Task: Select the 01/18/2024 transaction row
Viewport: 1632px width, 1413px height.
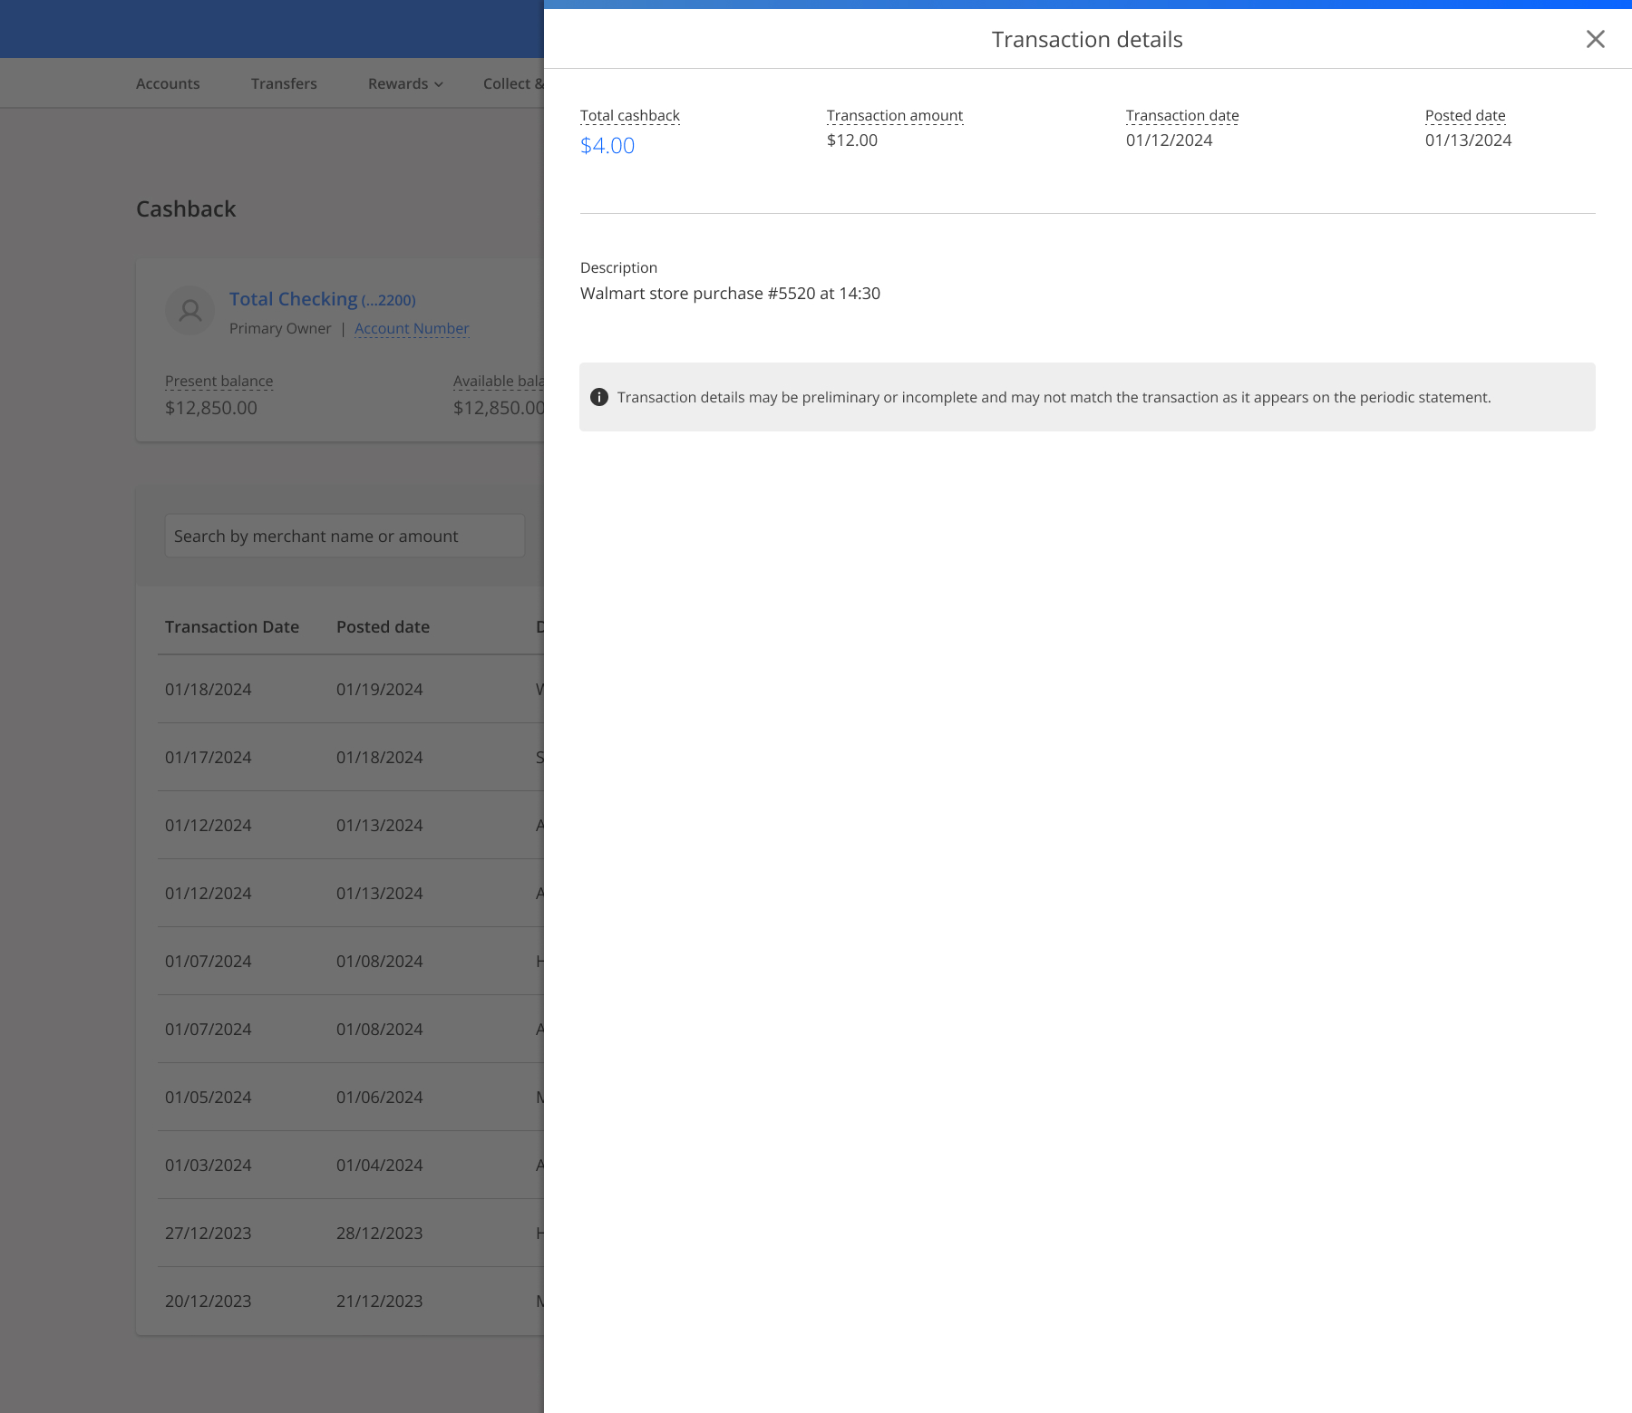Action: (x=350, y=689)
